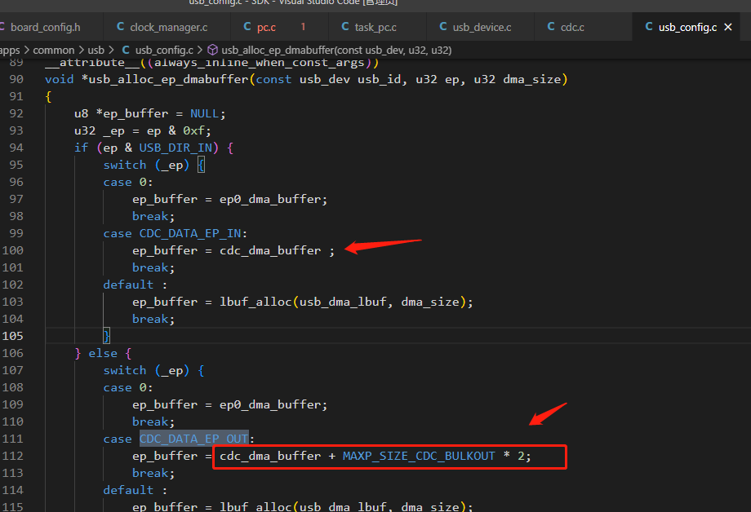751x512 pixels.
Task: Click the C file icon on usb_device.c tab
Action: click(443, 27)
